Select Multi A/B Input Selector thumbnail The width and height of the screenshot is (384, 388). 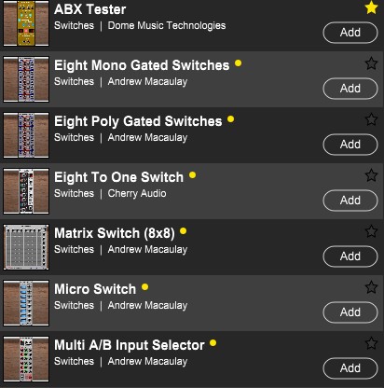pos(26,359)
